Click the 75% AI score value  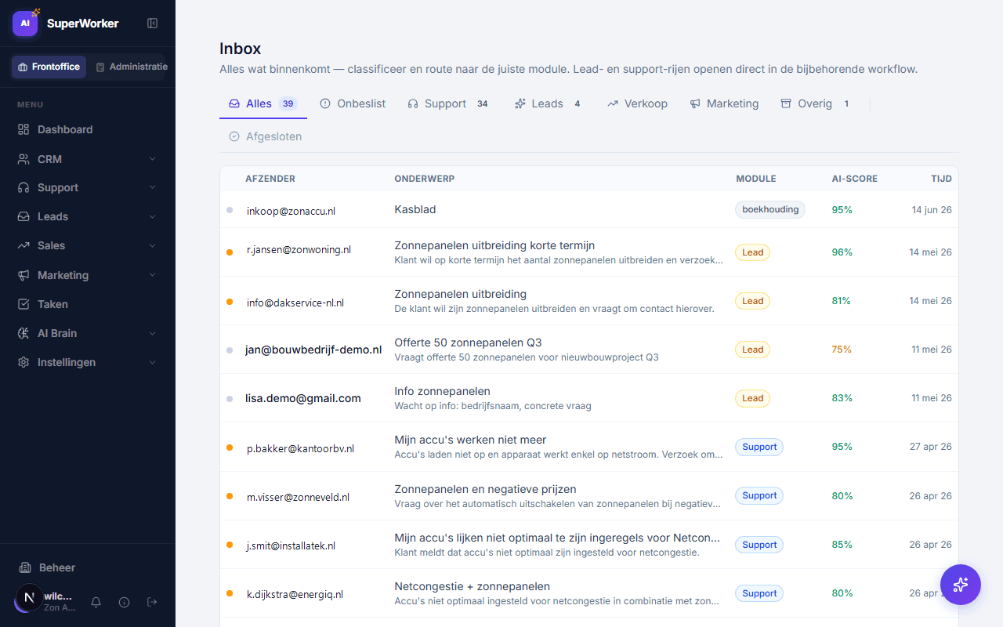point(842,350)
